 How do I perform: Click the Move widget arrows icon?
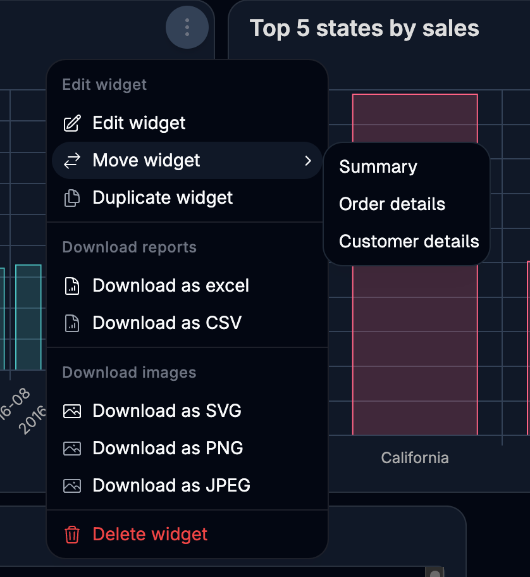(73, 161)
